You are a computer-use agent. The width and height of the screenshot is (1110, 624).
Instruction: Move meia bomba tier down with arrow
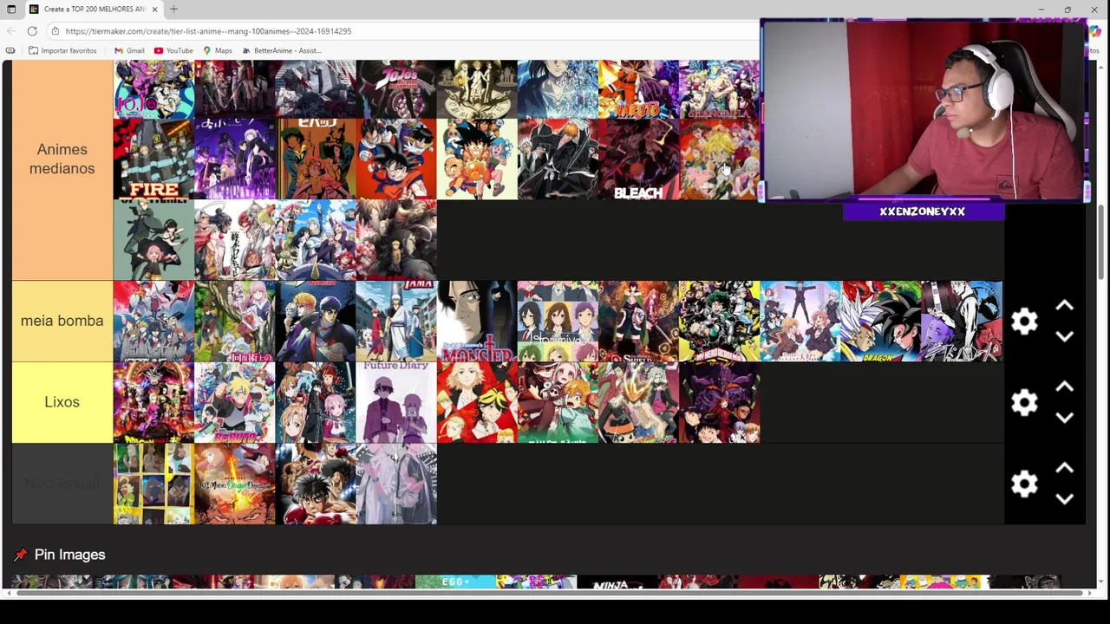click(1065, 336)
